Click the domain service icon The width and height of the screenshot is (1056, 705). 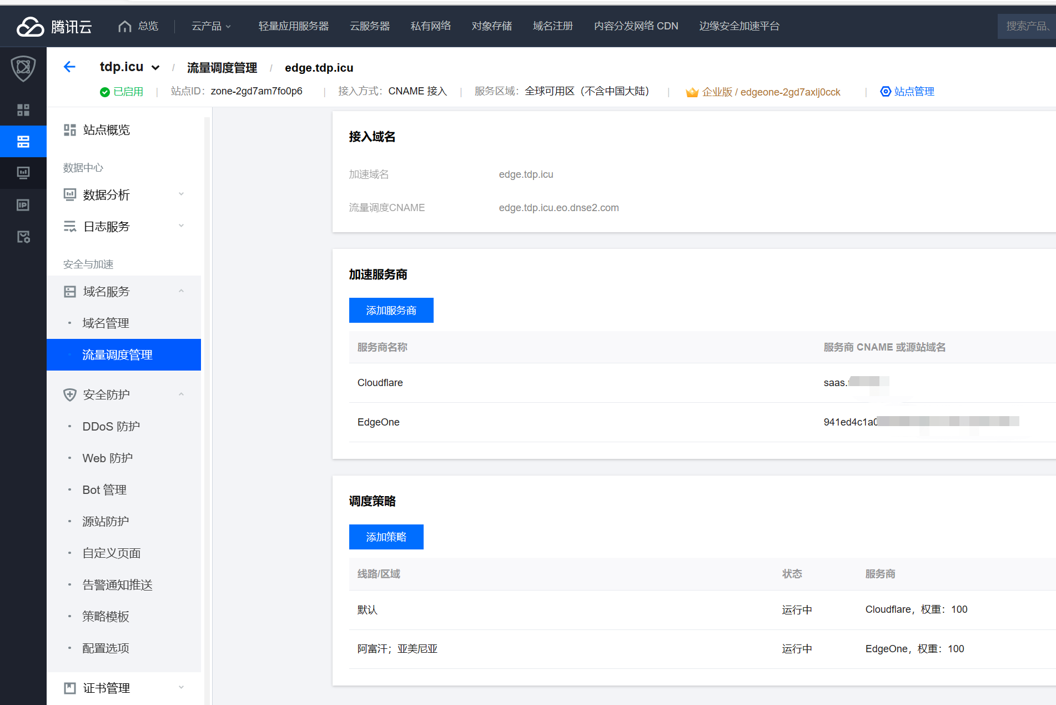(x=70, y=292)
